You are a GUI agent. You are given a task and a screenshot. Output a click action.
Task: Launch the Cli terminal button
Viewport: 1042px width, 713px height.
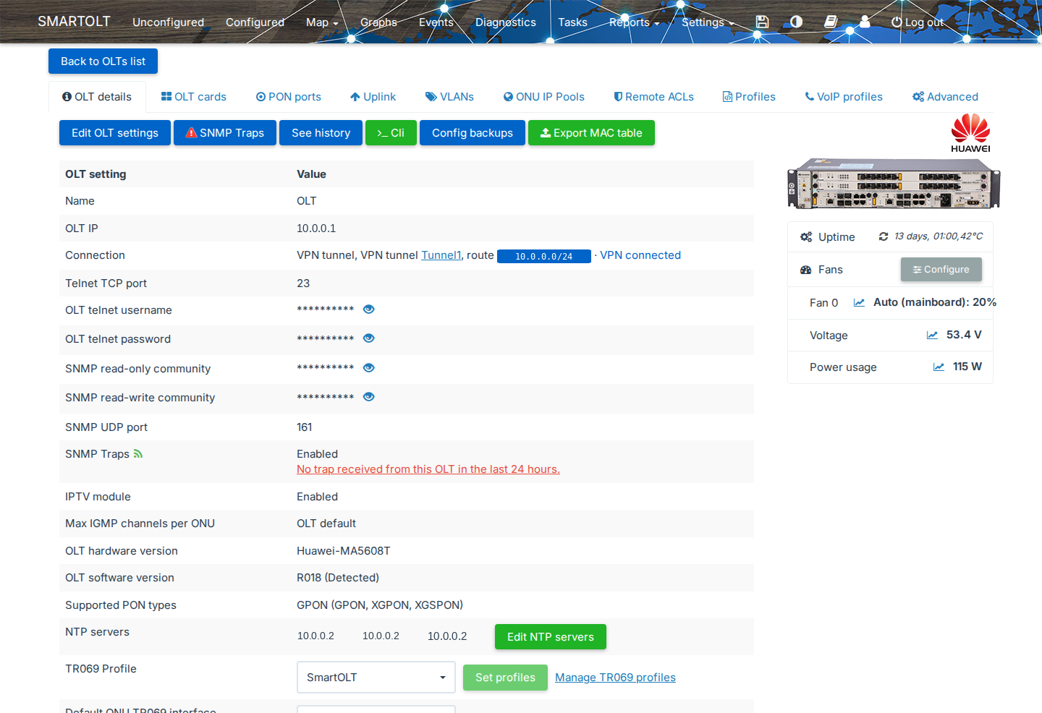coord(391,133)
